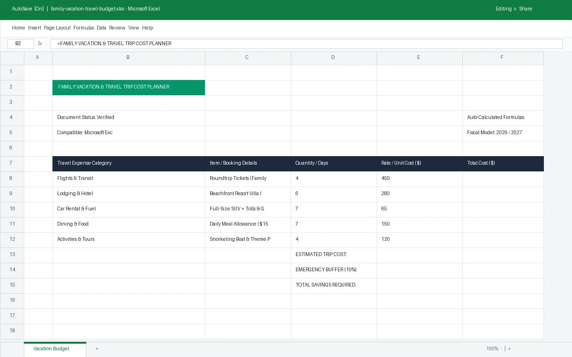Select the 'Rate / Unit Cost ($)' header cell
Viewport: 572px width, 357px height.
tap(419, 164)
